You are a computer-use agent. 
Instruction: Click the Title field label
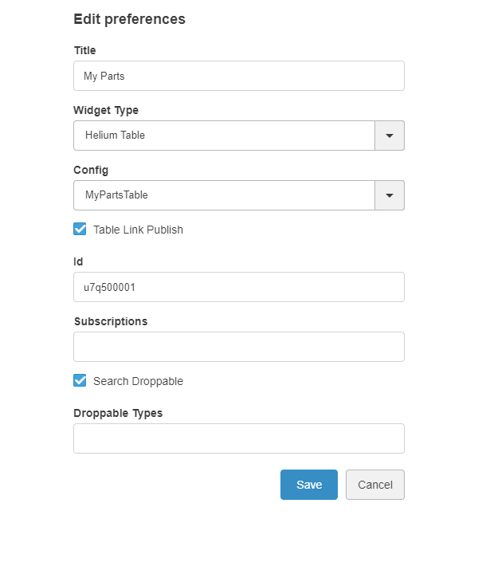84,50
